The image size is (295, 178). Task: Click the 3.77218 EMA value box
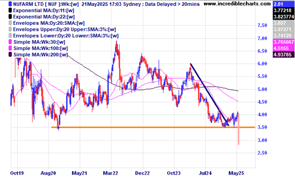click(284, 10)
